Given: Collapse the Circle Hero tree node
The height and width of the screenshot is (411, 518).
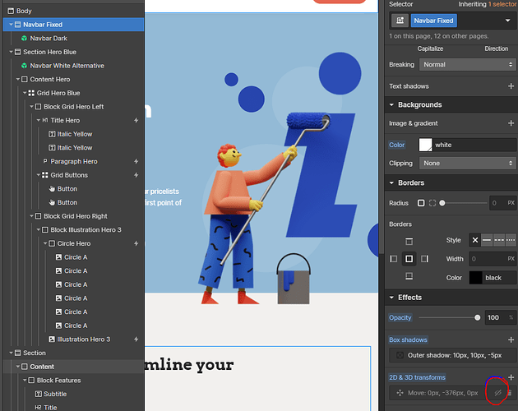Looking at the screenshot, I should [x=45, y=243].
